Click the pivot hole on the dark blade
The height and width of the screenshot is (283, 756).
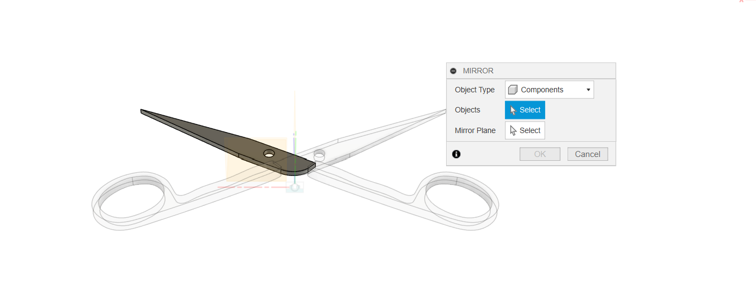point(269,154)
